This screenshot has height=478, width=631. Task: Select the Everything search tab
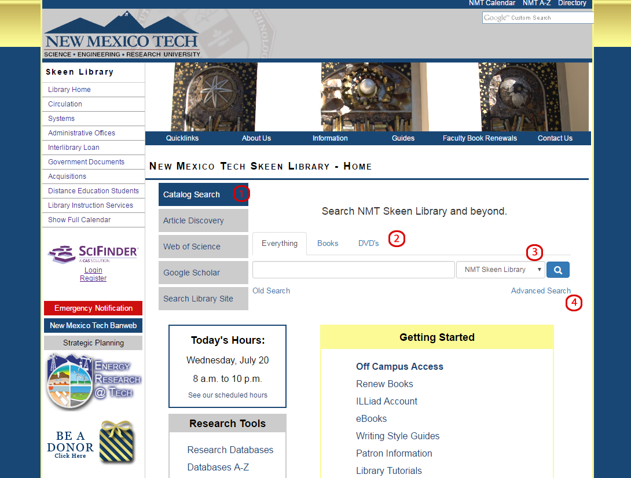point(279,244)
